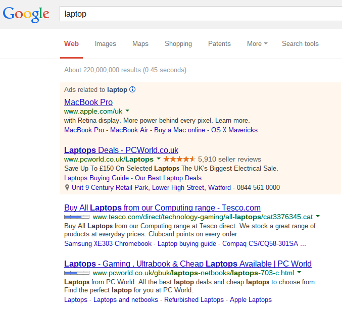Open the Unit 9 Century Retail Park address link
The width and height of the screenshot is (342, 309).
coord(151,187)
